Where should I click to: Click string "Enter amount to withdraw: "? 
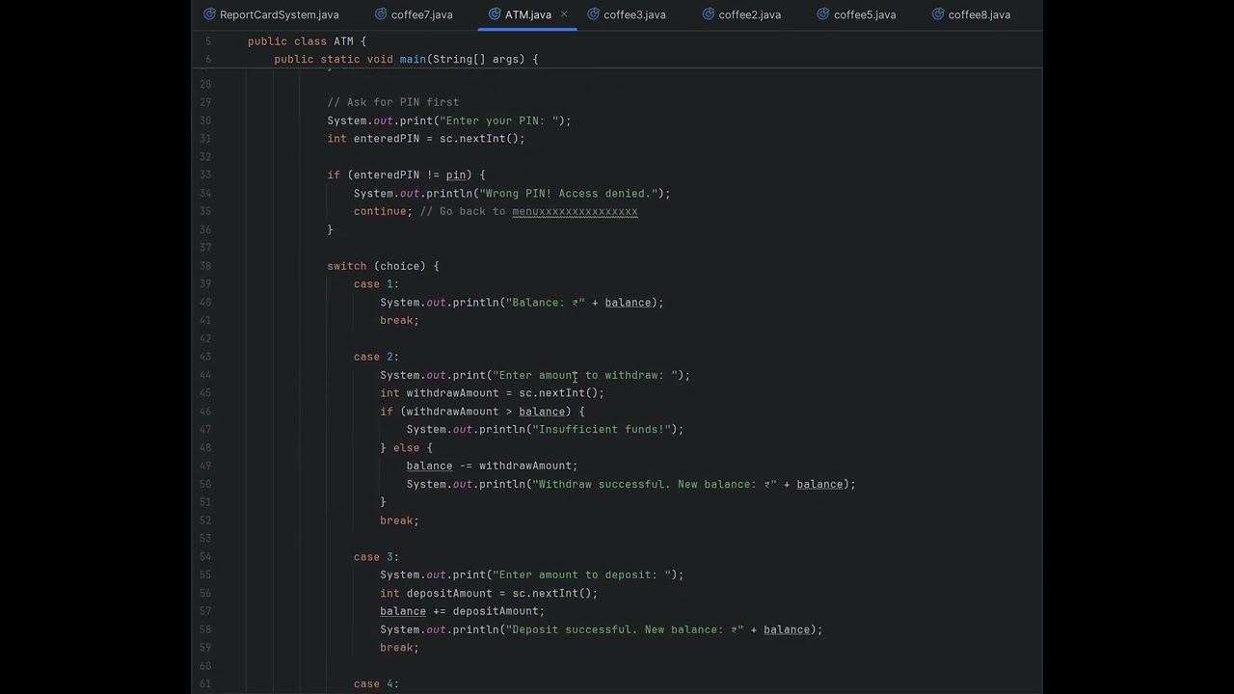point(585,375)
